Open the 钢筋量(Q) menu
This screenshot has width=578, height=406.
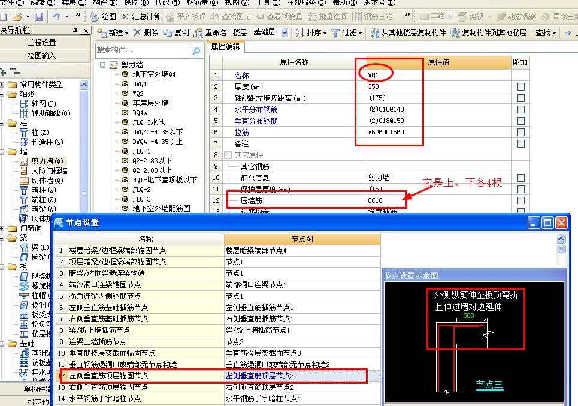click(202, 2)
